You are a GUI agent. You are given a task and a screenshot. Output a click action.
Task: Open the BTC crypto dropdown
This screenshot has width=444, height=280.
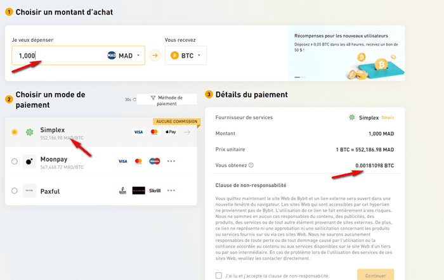[185, 56]
